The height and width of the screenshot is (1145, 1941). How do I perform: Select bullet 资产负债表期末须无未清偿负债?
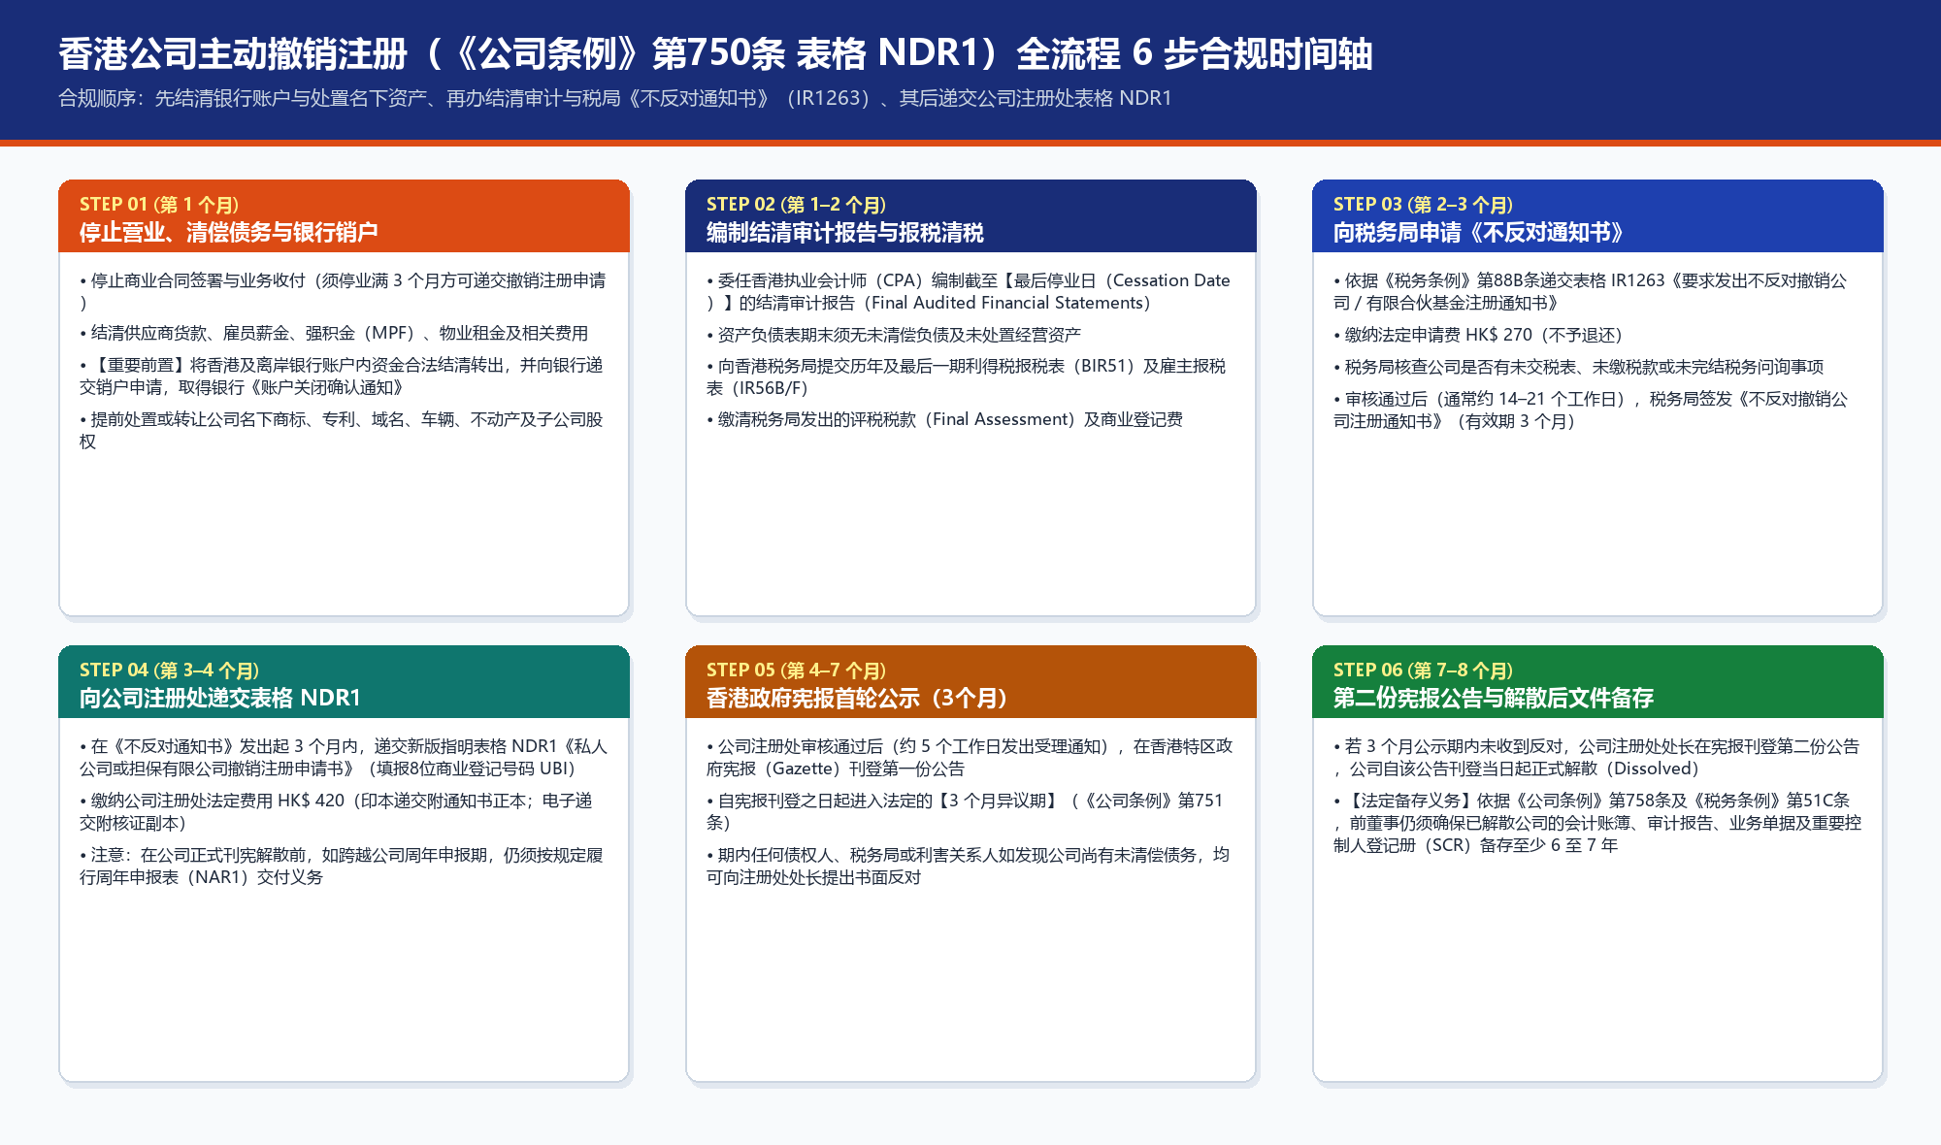pos(894,334)
